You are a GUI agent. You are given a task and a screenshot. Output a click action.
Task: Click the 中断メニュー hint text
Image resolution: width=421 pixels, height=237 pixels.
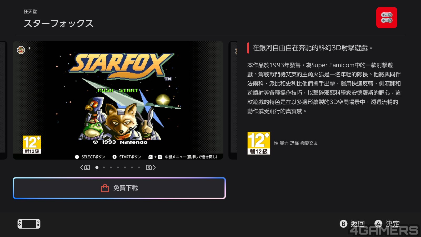coord(191,157)
